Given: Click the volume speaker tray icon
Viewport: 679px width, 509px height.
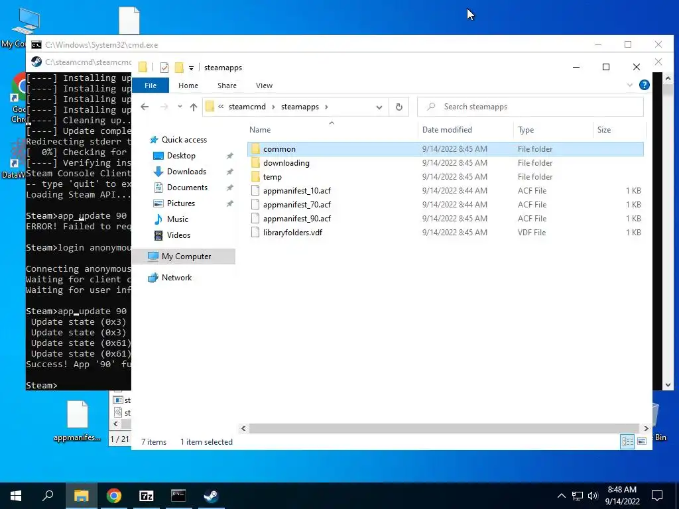Looking at the screenshot, I should [593, 496].
